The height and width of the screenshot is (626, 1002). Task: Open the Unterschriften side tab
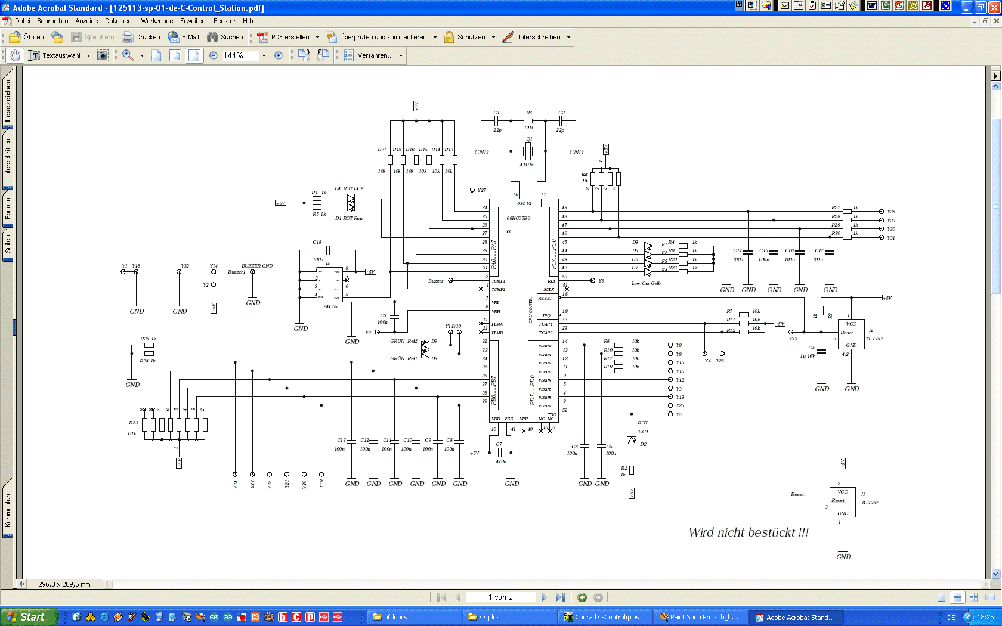[x=8, y=159]
